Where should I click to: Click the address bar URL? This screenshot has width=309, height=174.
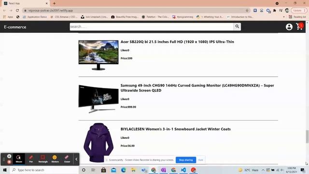50,11
